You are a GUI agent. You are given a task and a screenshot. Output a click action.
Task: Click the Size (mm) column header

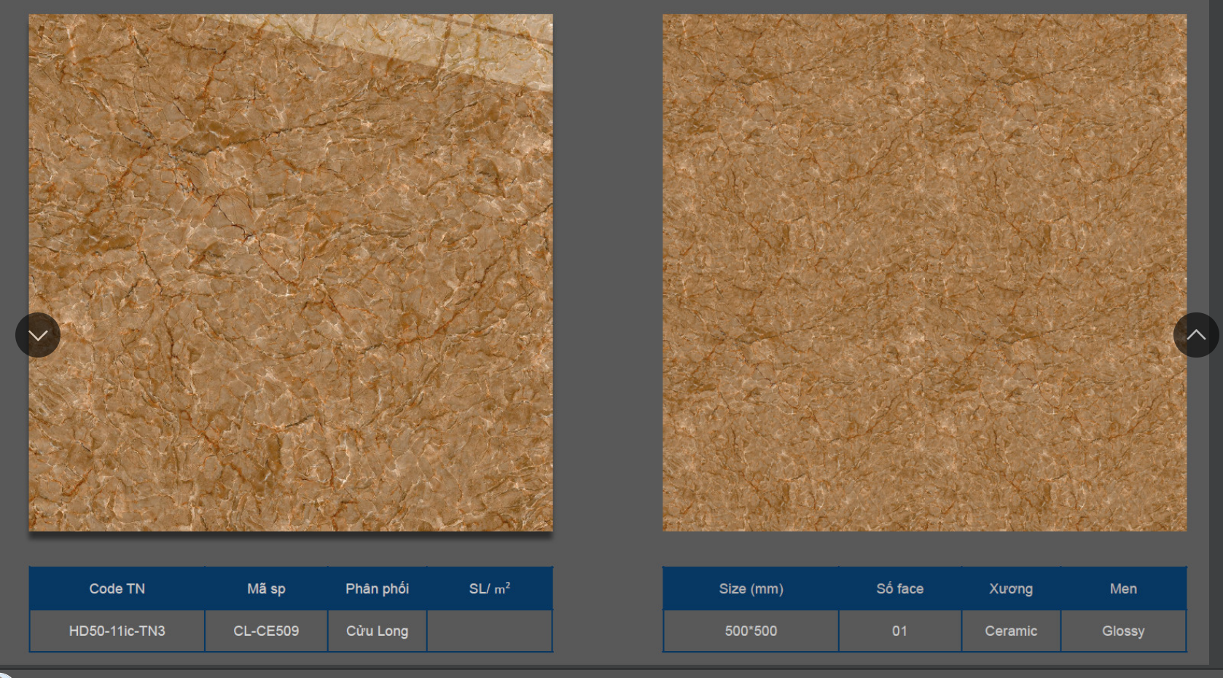point(751,588)
